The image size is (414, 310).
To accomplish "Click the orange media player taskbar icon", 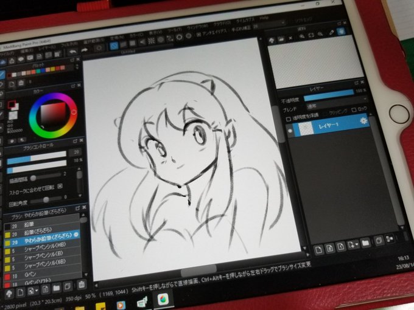I will pos(121,305).
